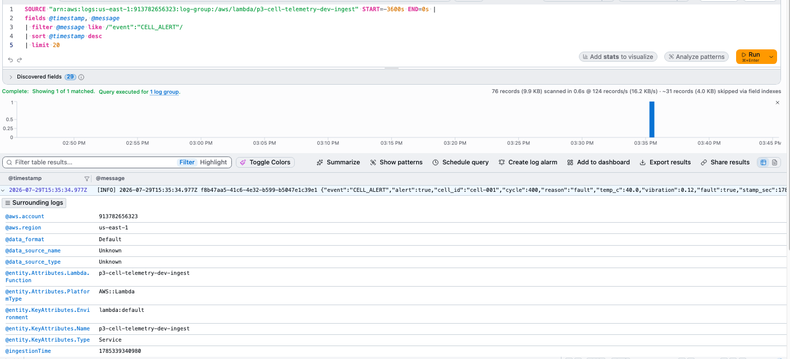Click the @aws.region field name

coord(23,228)
